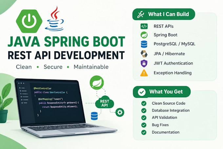The height and width of the screenshot is (149, 223).
Task: Click the Database Integration text
Action: click(x=171, y=111)
